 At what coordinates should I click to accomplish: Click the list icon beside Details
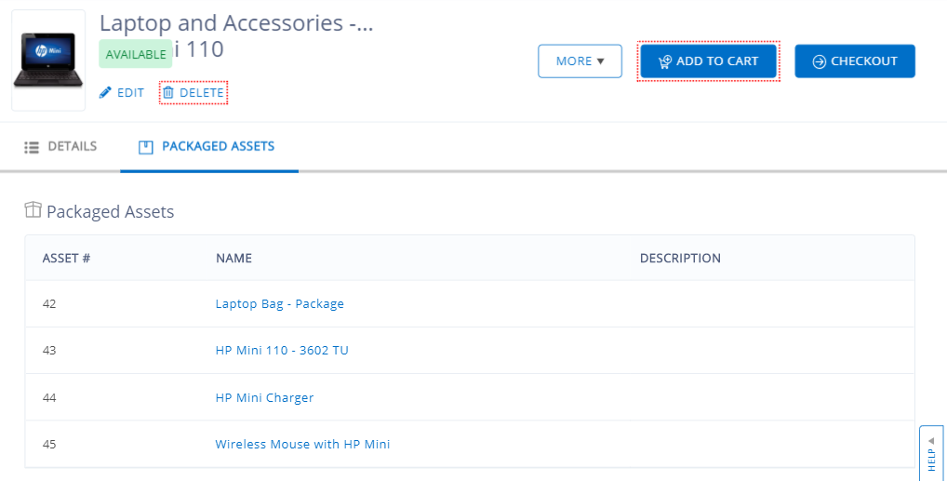(x=32, y=147)
